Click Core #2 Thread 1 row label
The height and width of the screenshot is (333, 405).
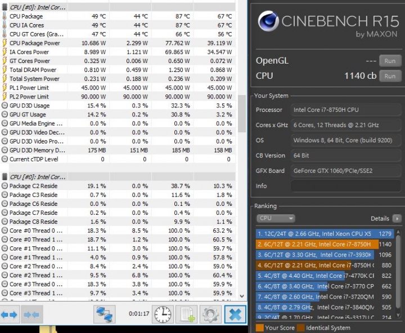click(x=36, y=275)
